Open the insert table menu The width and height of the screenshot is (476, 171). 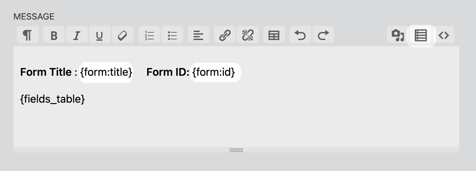[274, 34]
